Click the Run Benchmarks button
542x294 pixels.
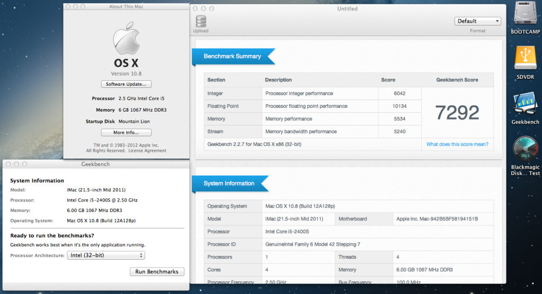[x=157, y=272]
